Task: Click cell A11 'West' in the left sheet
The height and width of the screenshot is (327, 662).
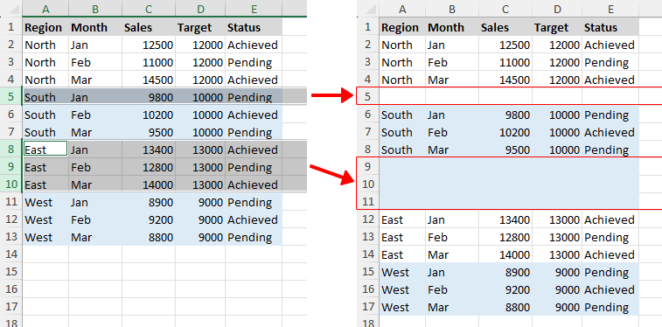Action: [45, 202]
